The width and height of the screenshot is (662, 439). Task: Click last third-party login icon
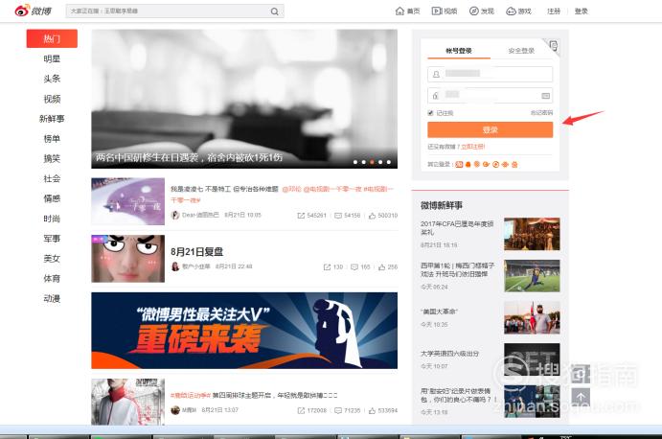click(x=514, y=164)
